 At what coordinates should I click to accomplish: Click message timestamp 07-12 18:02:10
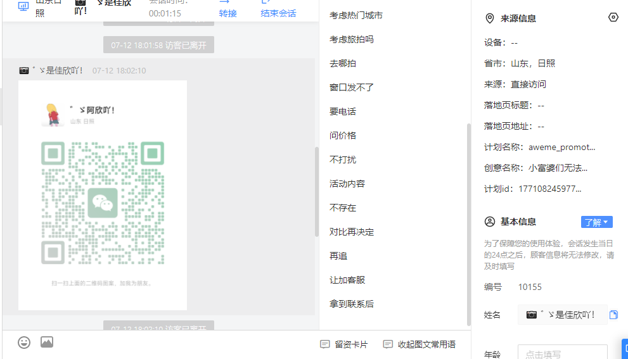tap(119, 71)
